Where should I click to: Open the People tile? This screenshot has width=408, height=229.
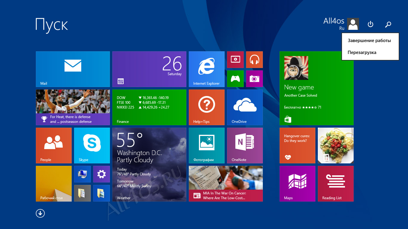tap(54, 146)
